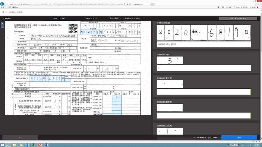This screenshot has width=262, height=147.
Task: Click the page vertical scrollbar
Action: [x=261, y=75]
